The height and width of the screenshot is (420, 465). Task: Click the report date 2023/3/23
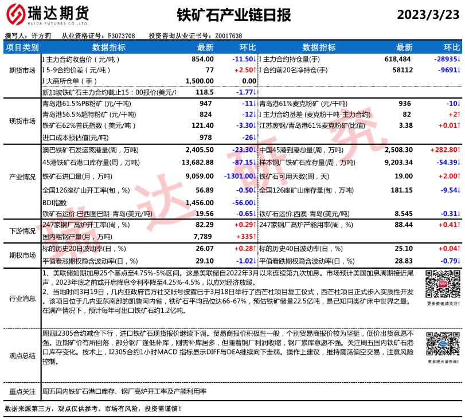428,15
